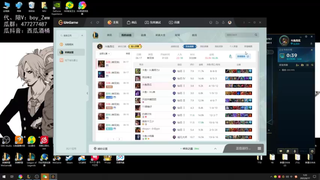The image size is (320, 180).
Task: Open the Steam desktop shortcut
Action: (69, 160)
